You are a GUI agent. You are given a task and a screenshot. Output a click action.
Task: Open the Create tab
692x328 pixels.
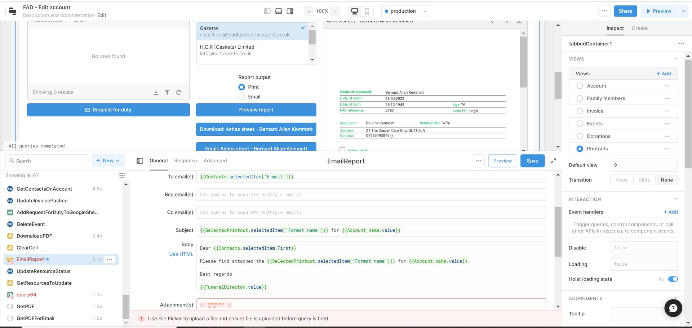(x=640, y=28)
